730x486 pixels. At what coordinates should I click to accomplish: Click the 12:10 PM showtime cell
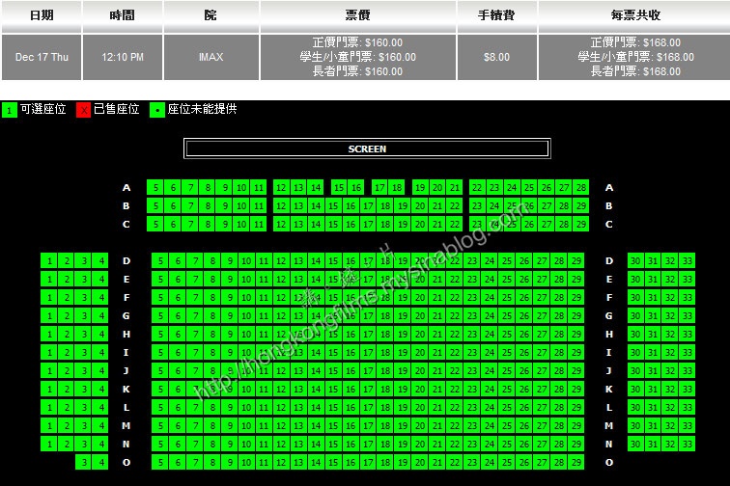[x=123, y=58]
